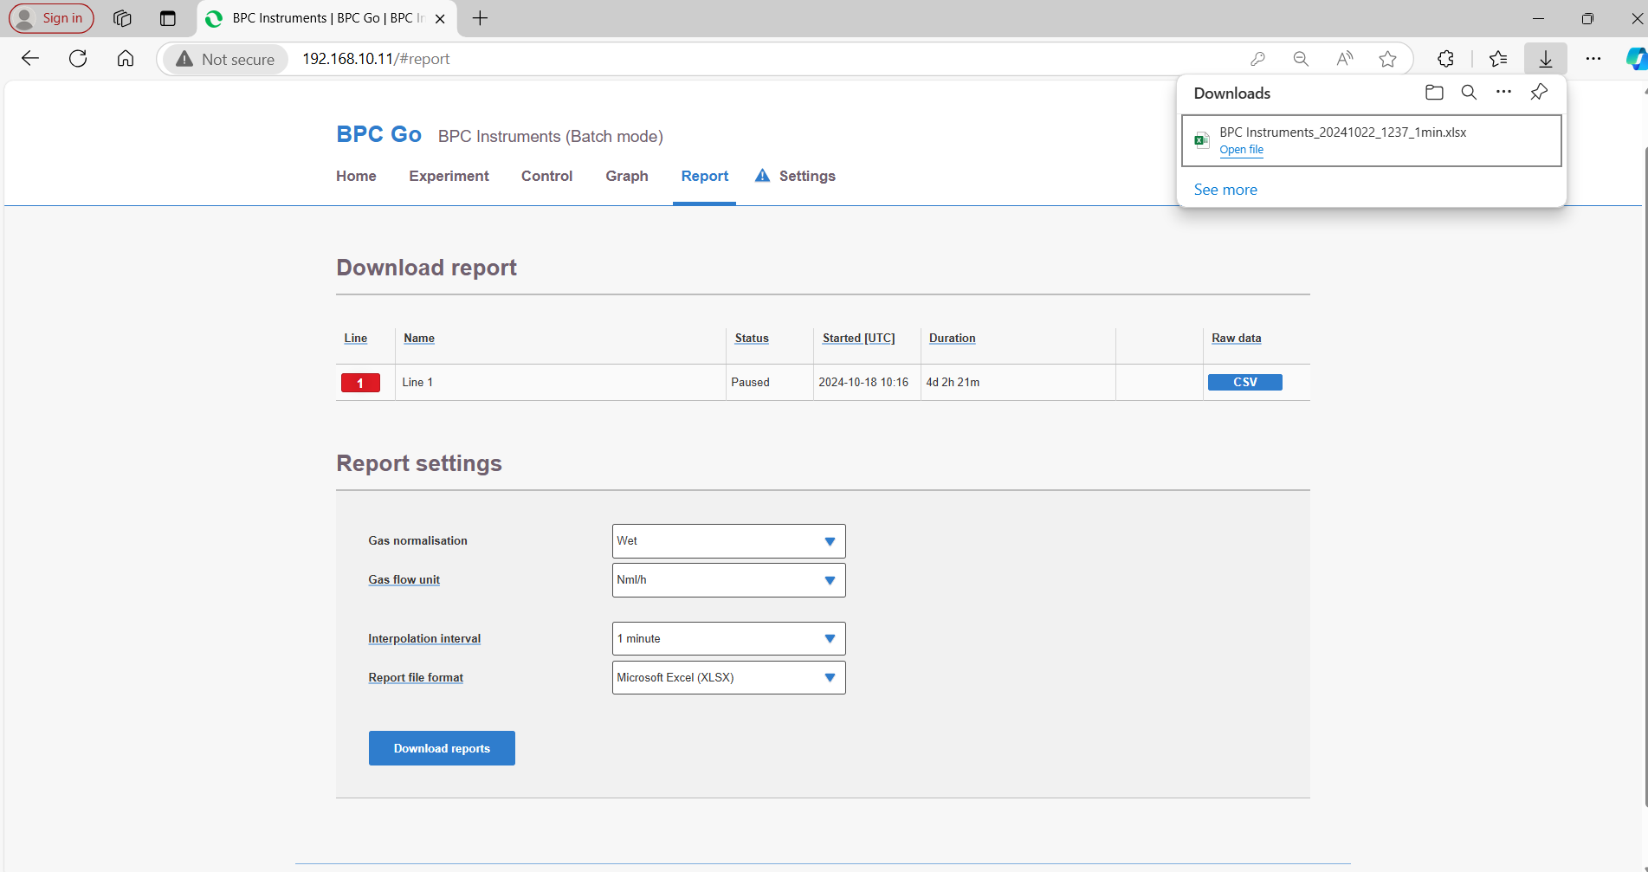
Task: Open the Control tab
Action: 546,176
